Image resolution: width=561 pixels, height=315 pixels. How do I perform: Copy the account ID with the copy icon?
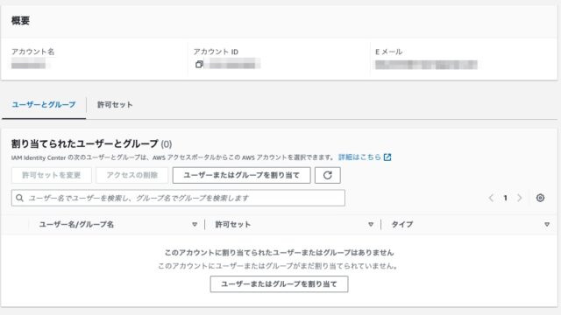coord(199,64)
